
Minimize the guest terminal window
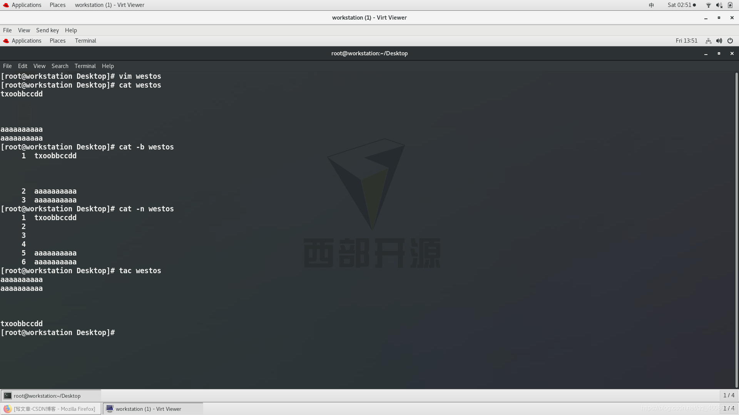(x=706, y=53)
